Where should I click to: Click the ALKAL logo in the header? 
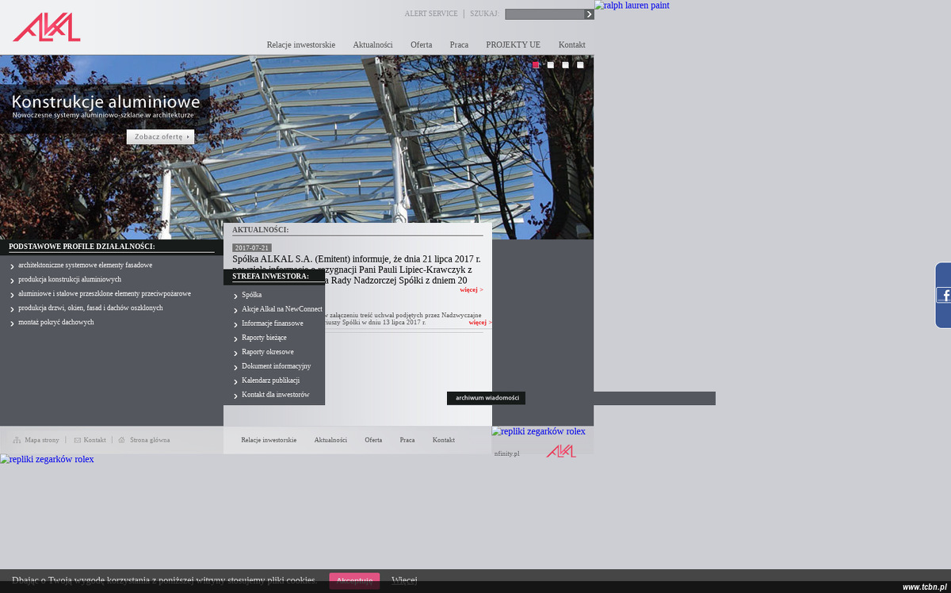coord(47,27)
